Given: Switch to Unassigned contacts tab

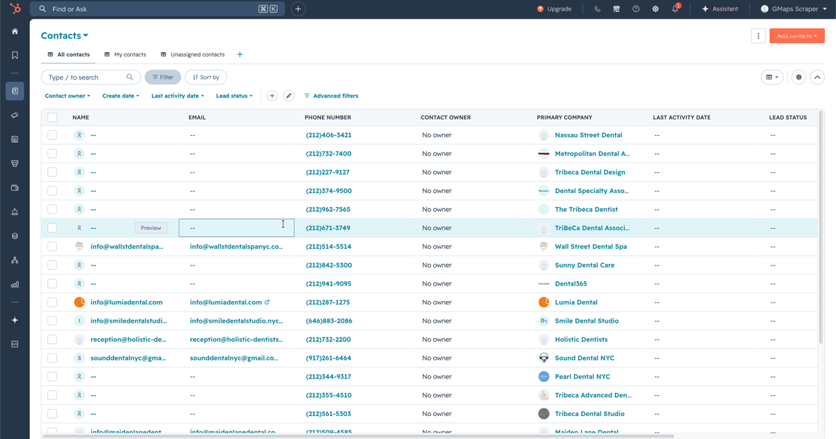Looking at the screenshot, I should coord(192,54).
